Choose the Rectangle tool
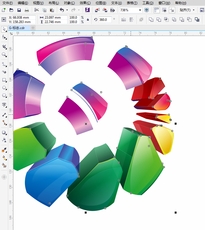This screenshot has width=205, height=230. pyautogui.click(x=4, y=80)
